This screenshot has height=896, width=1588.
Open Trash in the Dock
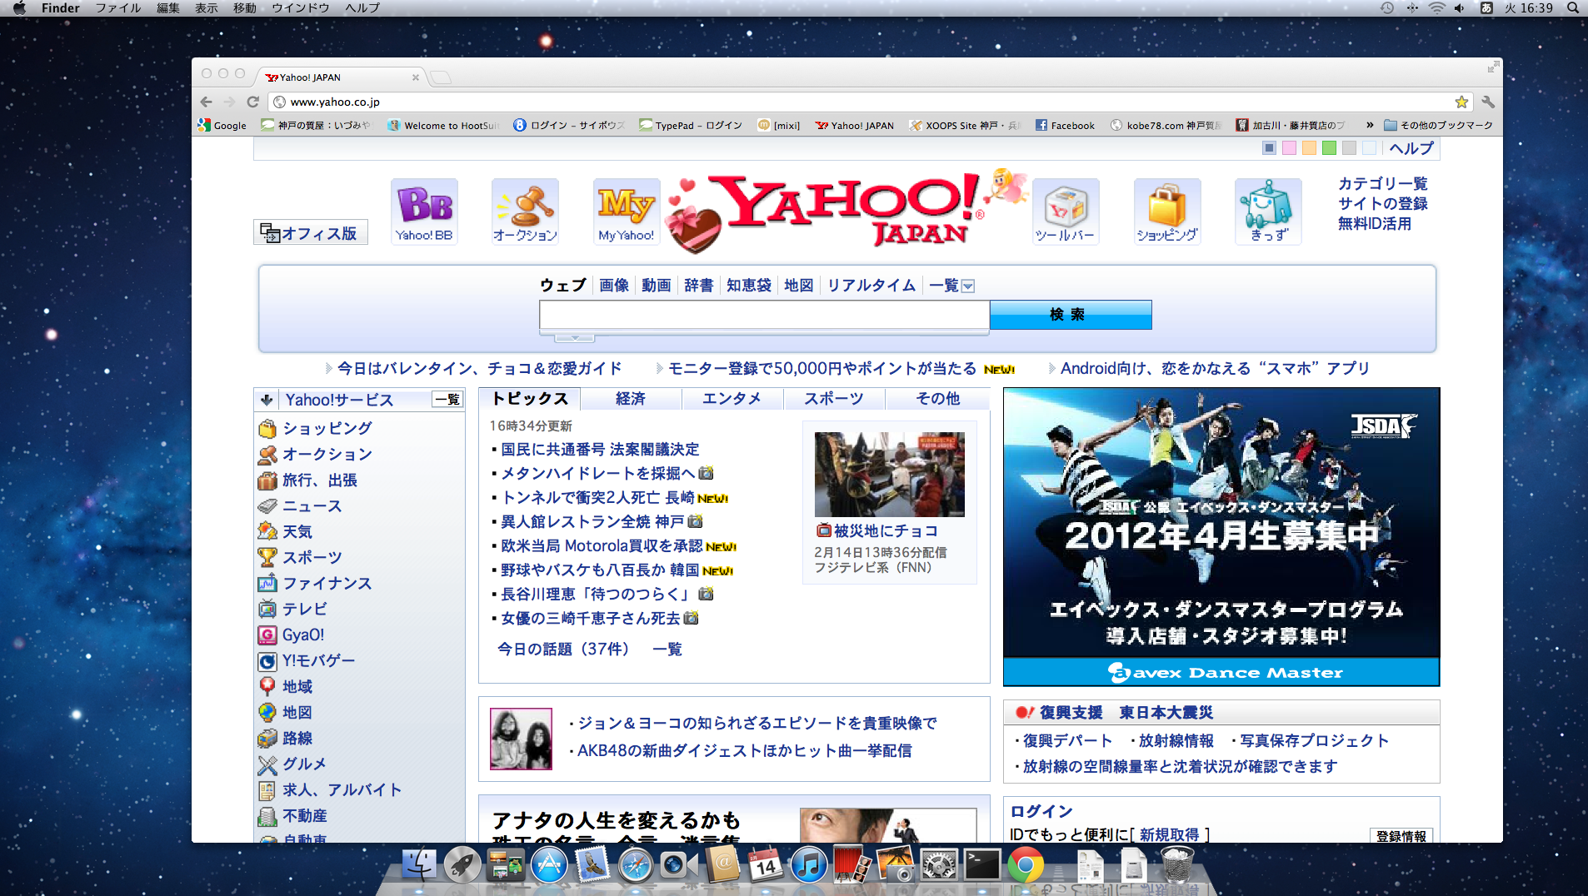pyautogui.click(x=1176, y=866)
